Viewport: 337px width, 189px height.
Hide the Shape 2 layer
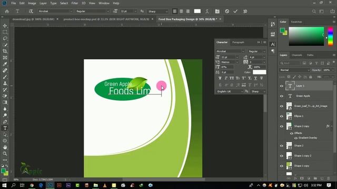coord(282,146)
